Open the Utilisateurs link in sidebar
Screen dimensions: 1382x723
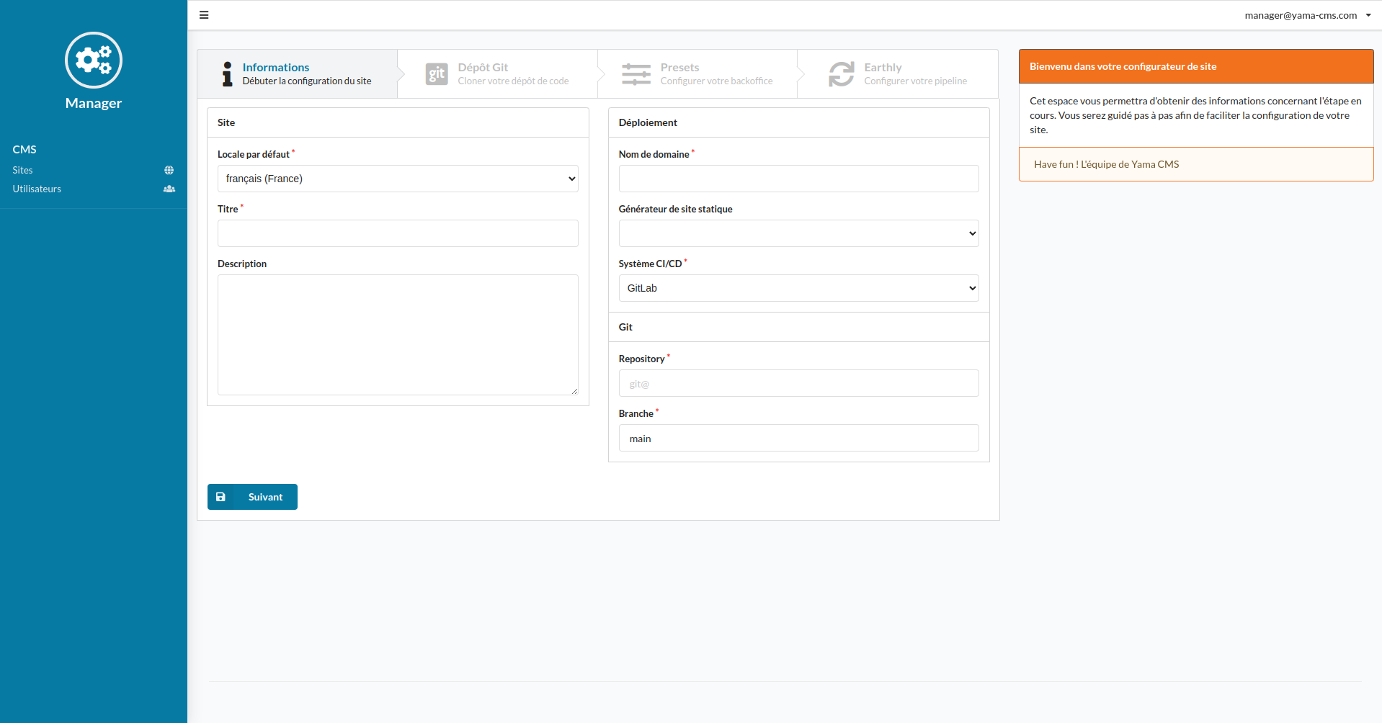[37, 189]
